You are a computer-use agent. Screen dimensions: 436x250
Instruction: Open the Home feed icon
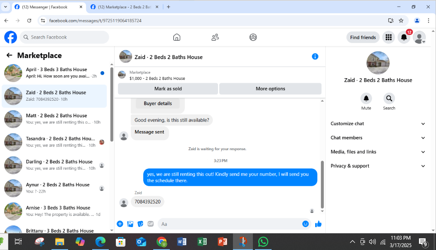click(x=176, y=37)
